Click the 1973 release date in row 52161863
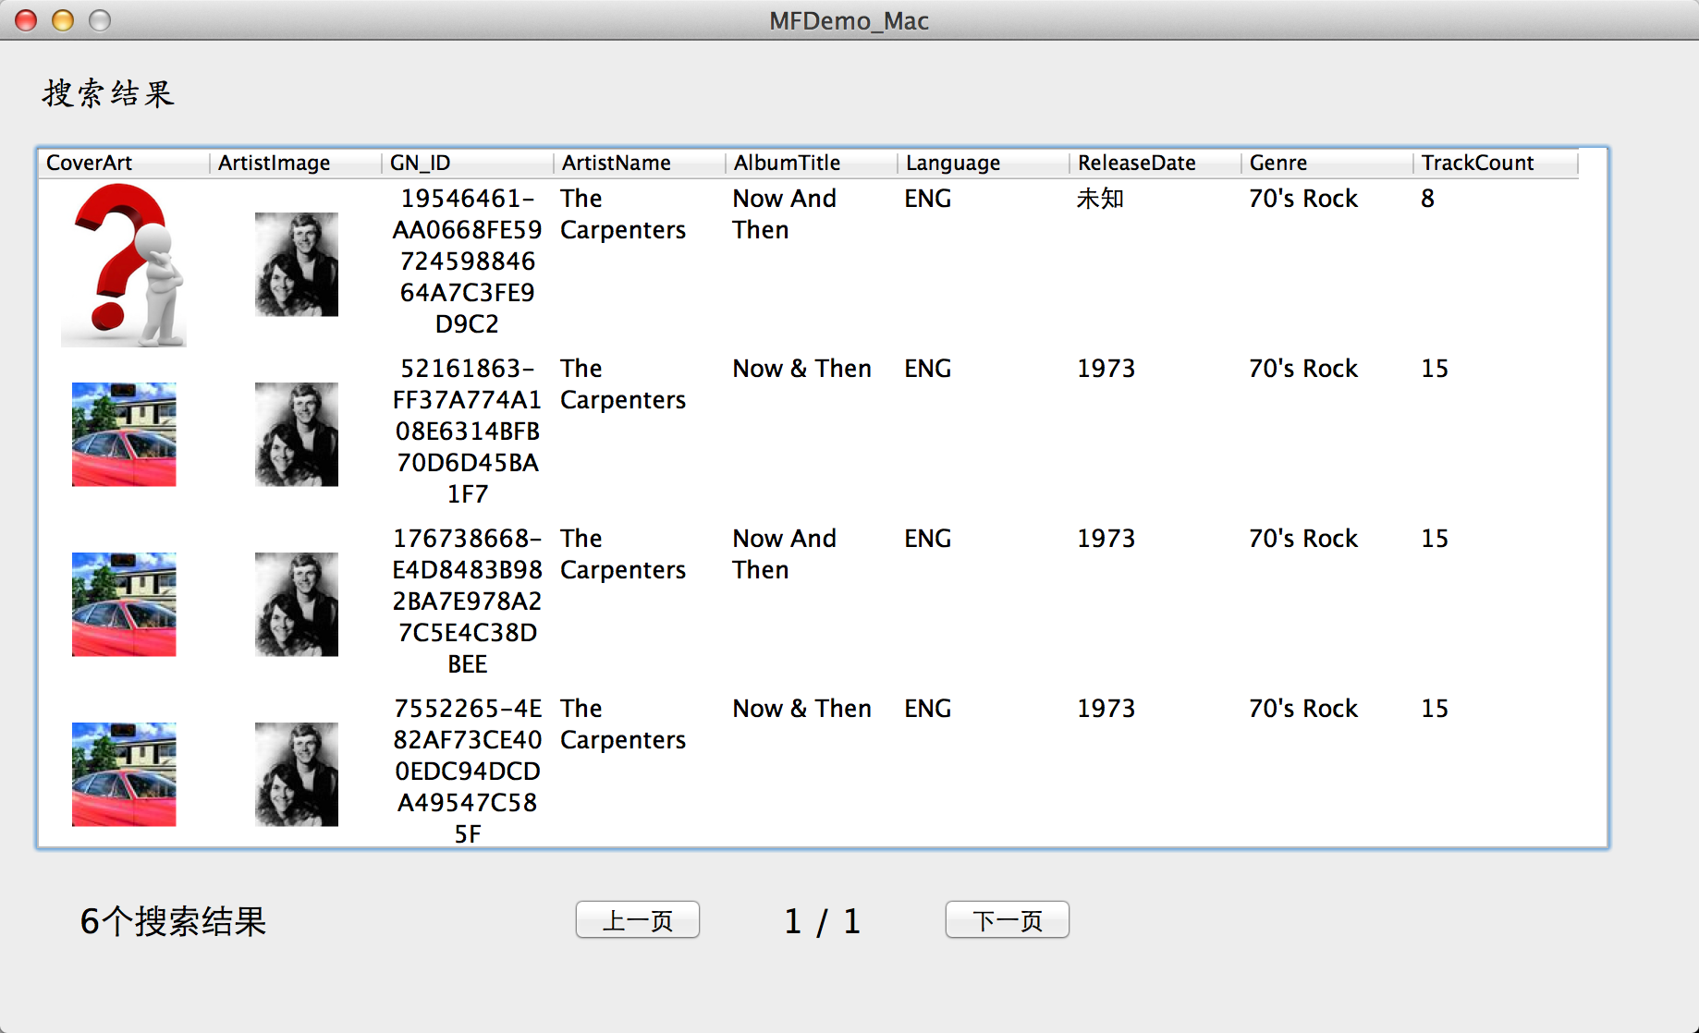 pos(1106,369)
